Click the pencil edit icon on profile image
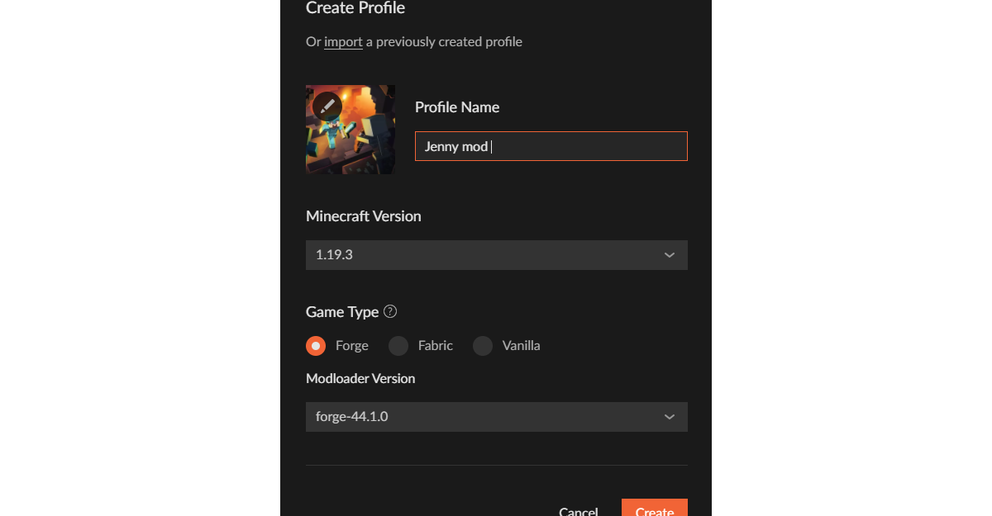Viewport: 992px width, 516px height. point(327,107)
